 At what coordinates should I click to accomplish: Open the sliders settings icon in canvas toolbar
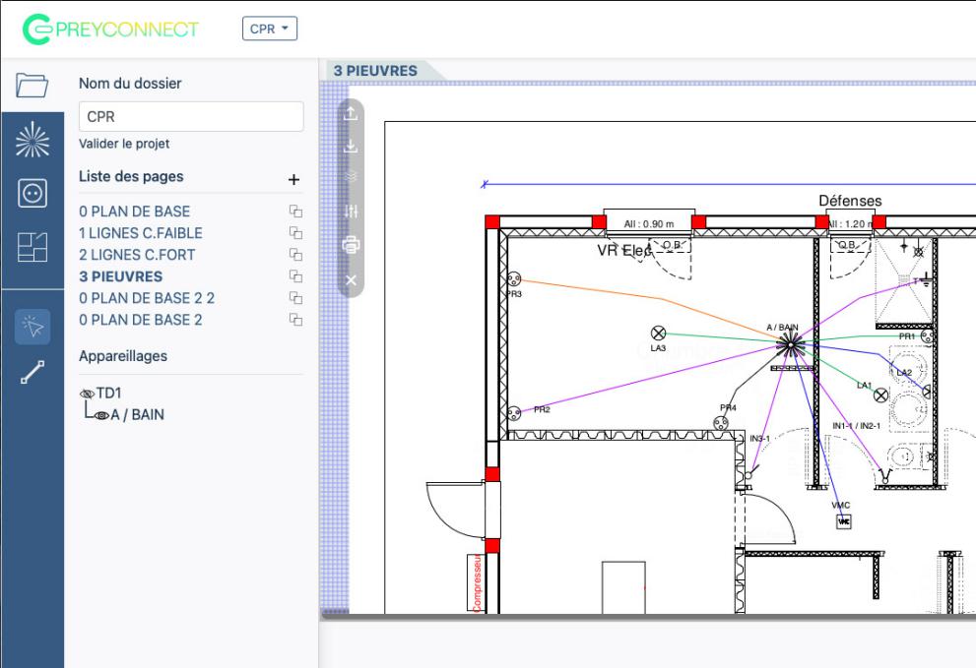click(352, 212)
